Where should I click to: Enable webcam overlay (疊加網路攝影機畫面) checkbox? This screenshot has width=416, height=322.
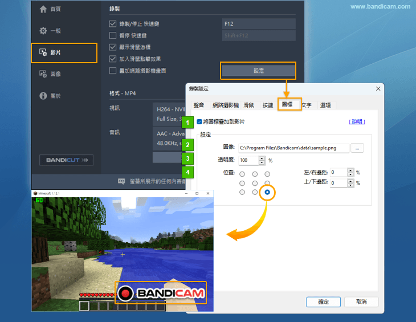[113, 71]
